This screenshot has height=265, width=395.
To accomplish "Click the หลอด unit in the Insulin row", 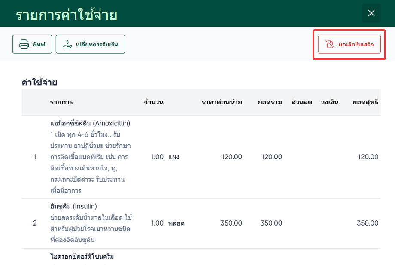I will (176, 223).
